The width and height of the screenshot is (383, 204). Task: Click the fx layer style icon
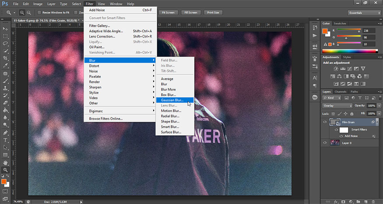pyautogui.click(x=336, y=201)
